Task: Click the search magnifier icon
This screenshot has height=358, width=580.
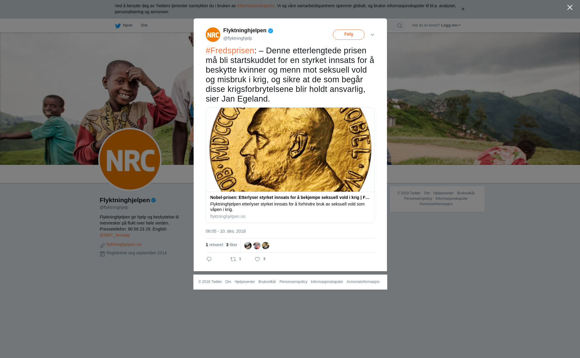Action: coord(400,26)
